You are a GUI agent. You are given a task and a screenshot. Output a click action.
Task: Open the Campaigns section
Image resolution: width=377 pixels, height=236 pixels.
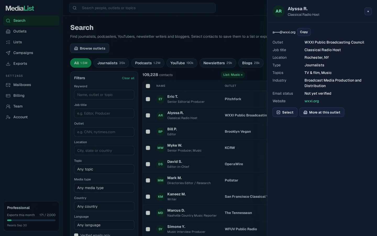31,53
